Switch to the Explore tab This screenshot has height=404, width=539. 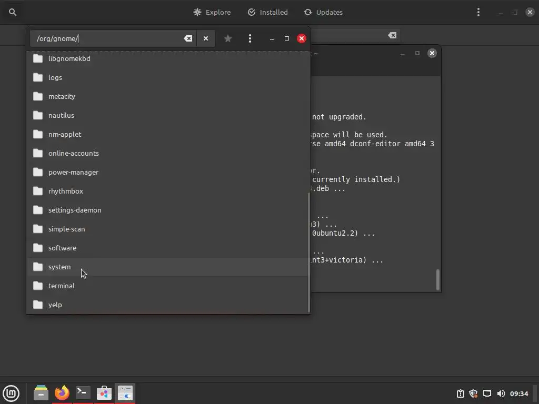(212, 13)
